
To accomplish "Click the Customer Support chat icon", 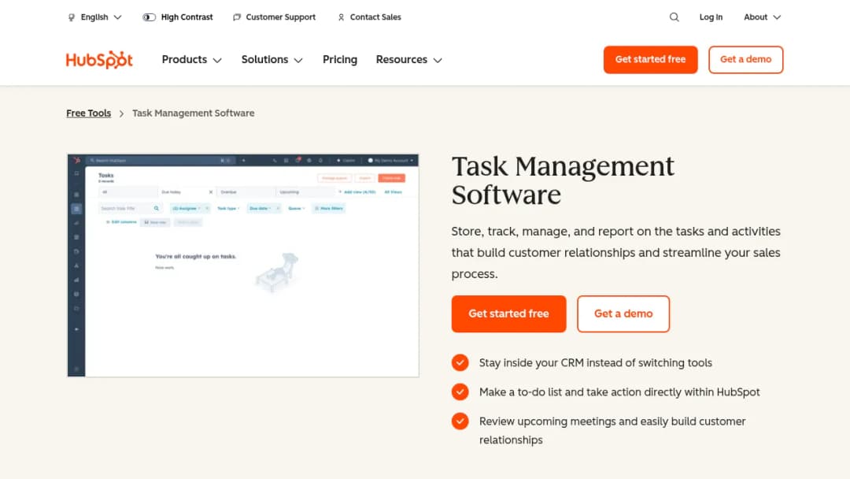I will 237,17.
